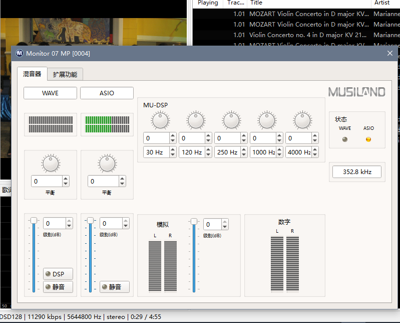
Task: Toggle the DSP button on WAVE channel
Action: pos(58,274)
